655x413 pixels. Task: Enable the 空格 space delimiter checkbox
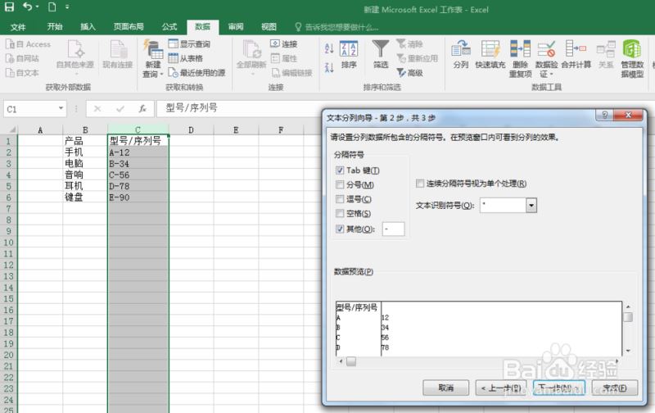pos(340,214)
